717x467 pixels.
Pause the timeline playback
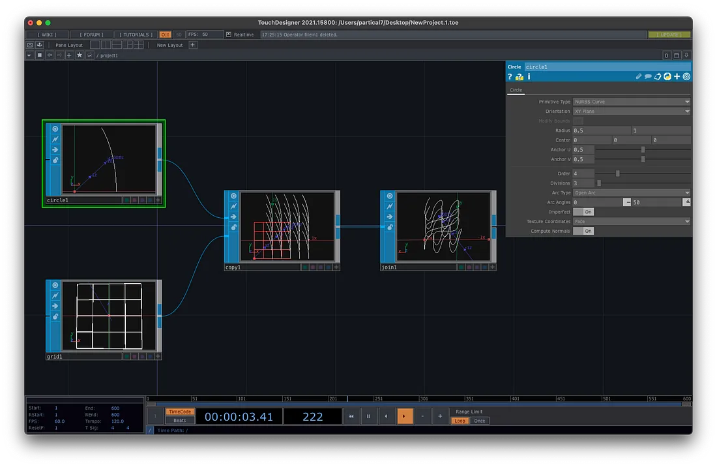pyautogui.click(x=368, y=416)
